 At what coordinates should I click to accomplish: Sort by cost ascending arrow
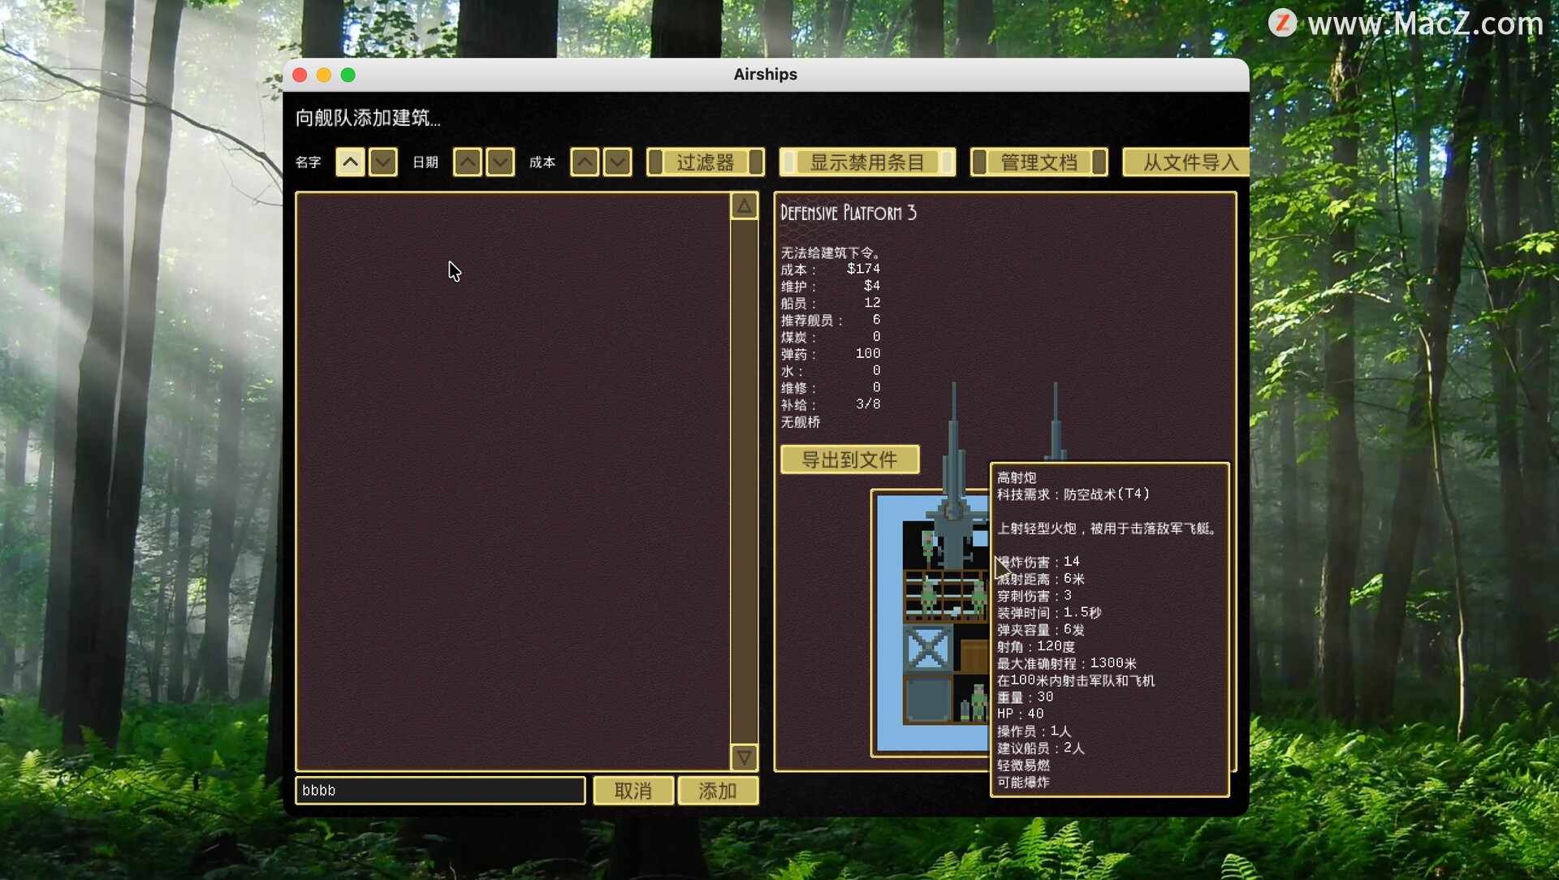coord(585,162)
